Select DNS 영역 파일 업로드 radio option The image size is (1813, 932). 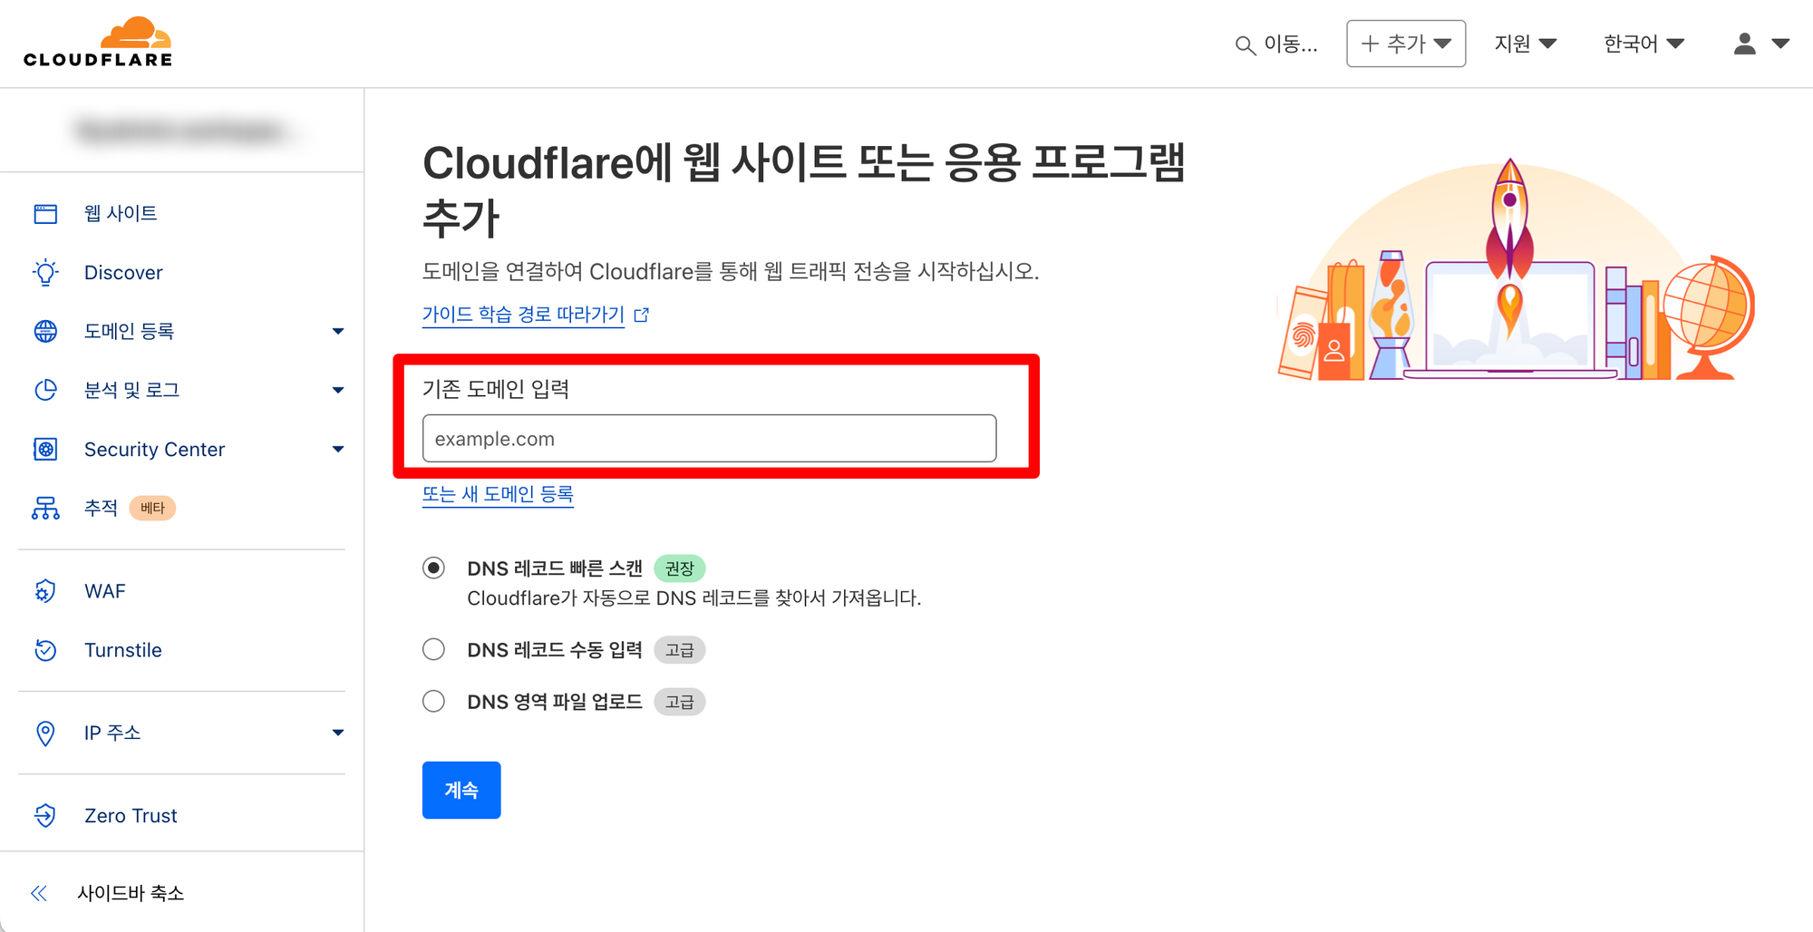[434, 701]
